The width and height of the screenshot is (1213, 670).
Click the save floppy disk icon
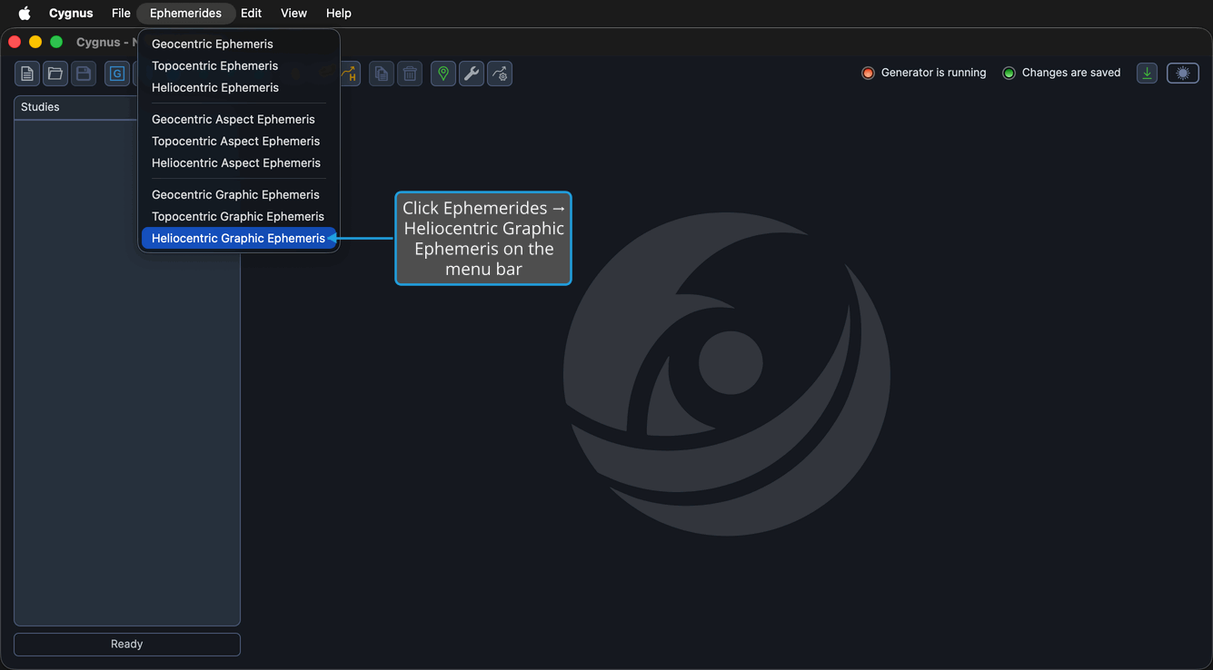pos(84,74)
